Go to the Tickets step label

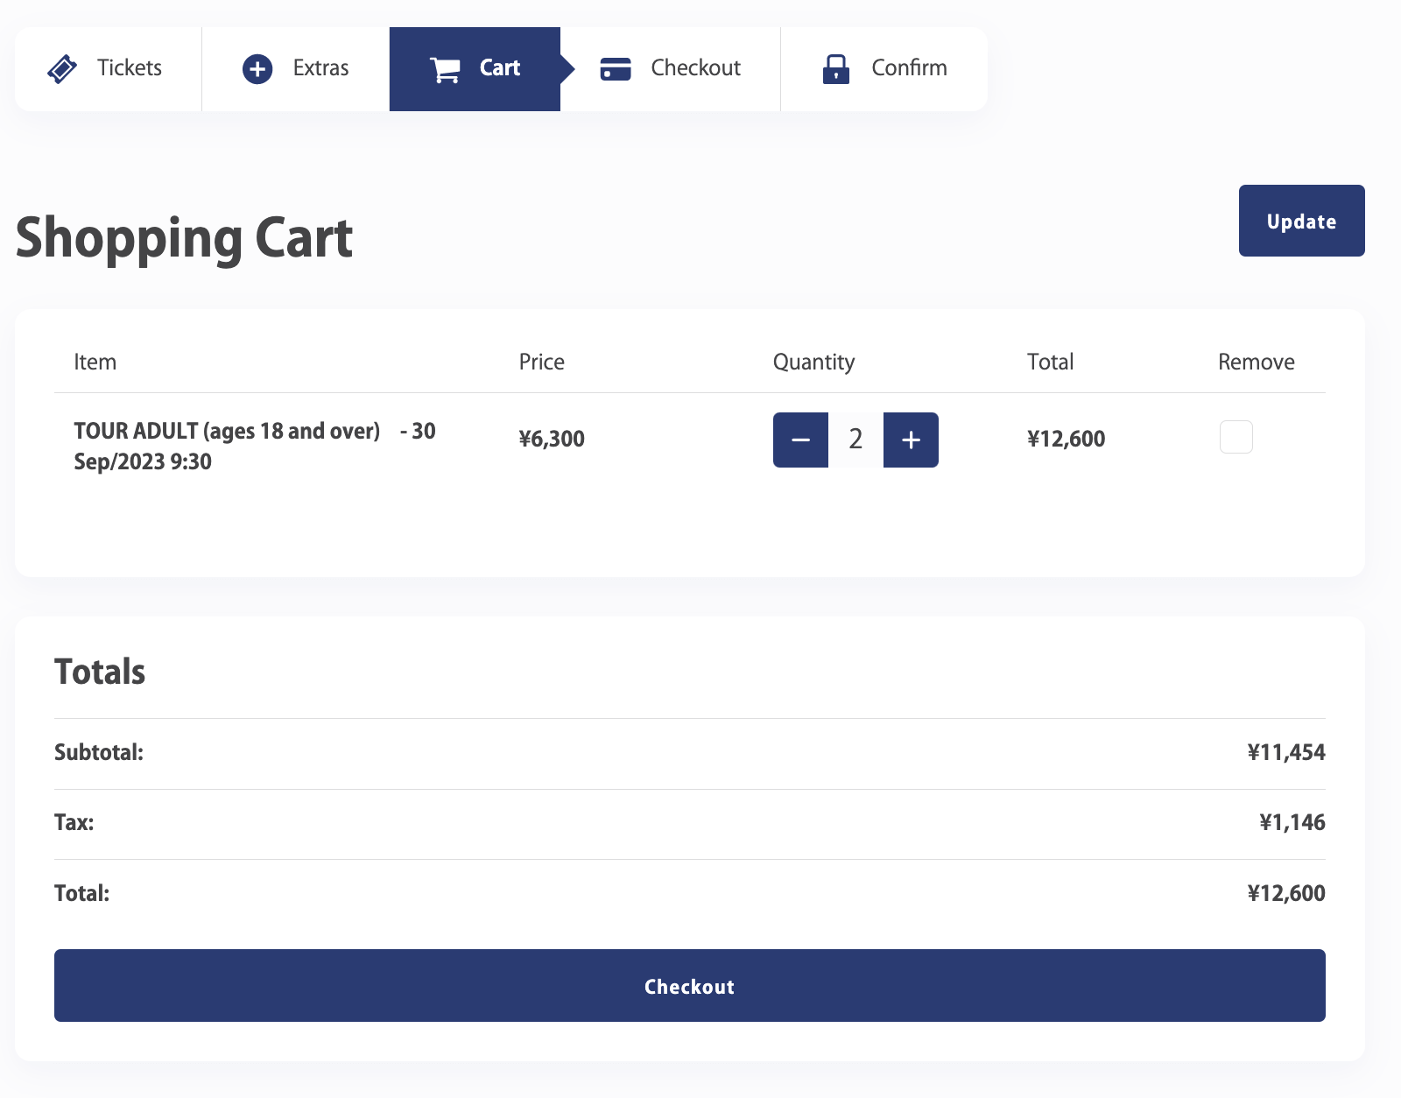coord(130,68)
